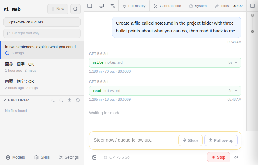The width and height of the screenshot is (258, 165).
Task: Show Full history
Action: click(134, 6)
